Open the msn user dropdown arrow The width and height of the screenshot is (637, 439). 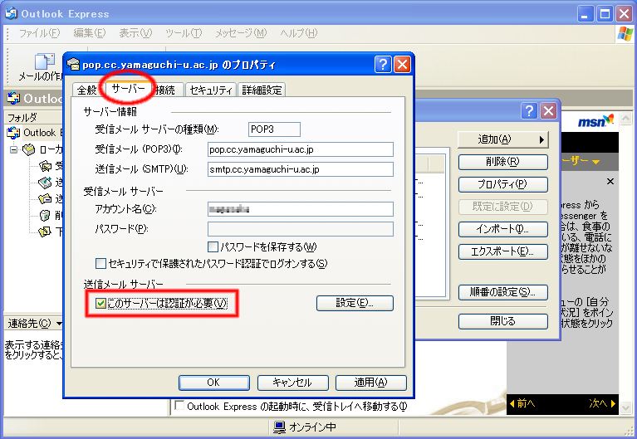tap(595, 162)
